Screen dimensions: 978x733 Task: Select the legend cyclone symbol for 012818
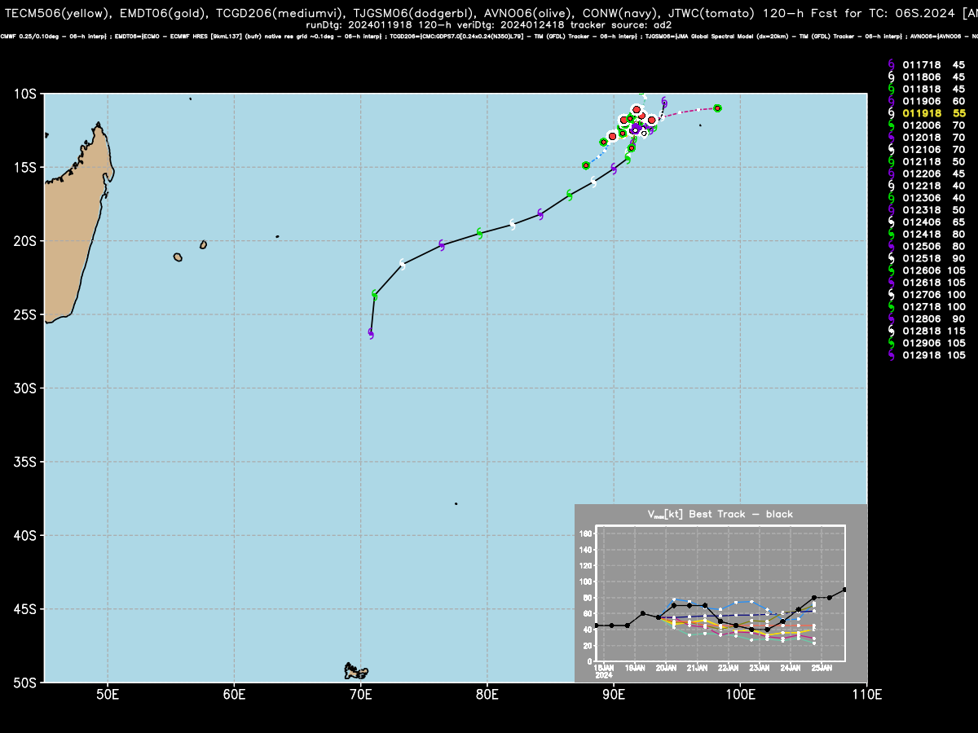tap(892, 331)
